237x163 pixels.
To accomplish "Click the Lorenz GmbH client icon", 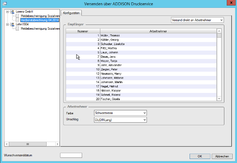I will (12, 11).
